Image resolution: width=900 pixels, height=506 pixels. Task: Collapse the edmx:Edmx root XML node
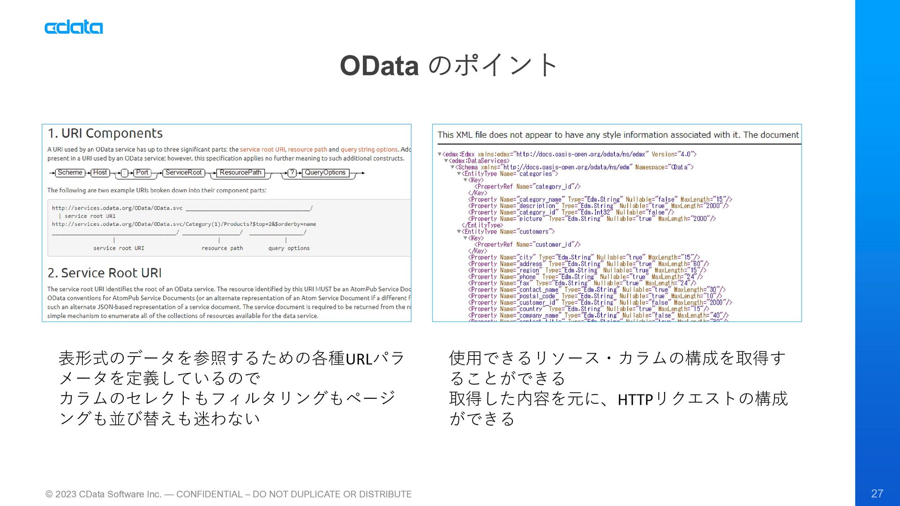(440, 154)
